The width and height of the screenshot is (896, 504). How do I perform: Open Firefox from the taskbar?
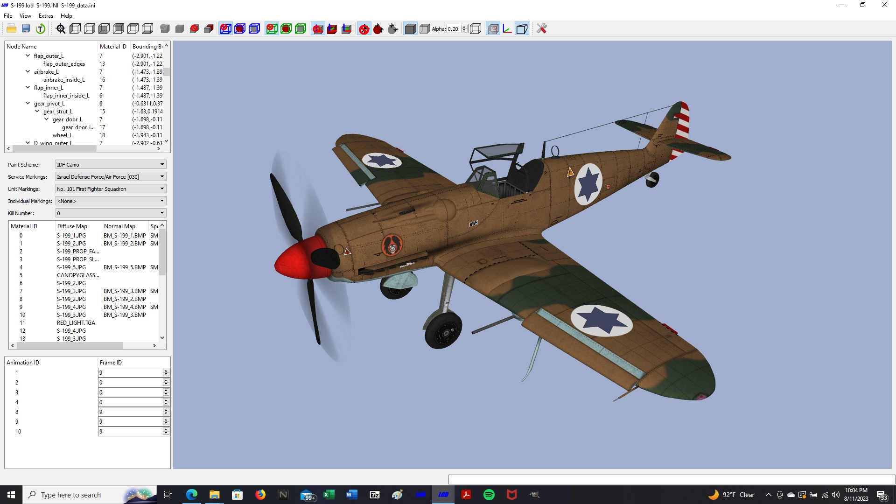point(260,495)
